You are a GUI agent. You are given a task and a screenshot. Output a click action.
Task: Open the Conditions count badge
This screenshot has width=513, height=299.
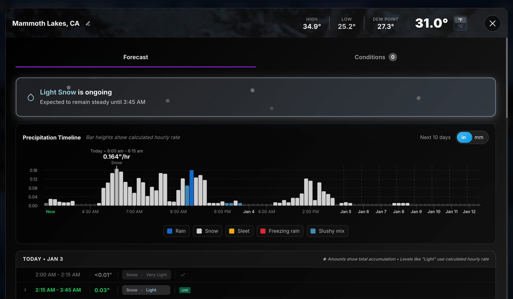pos(393,57)
